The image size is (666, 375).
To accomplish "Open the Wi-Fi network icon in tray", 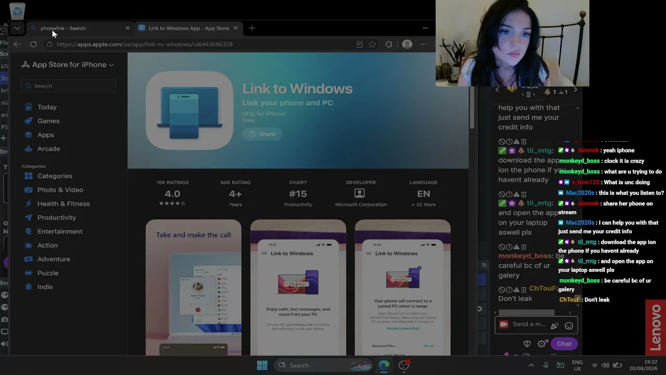I will coord(595,365).
